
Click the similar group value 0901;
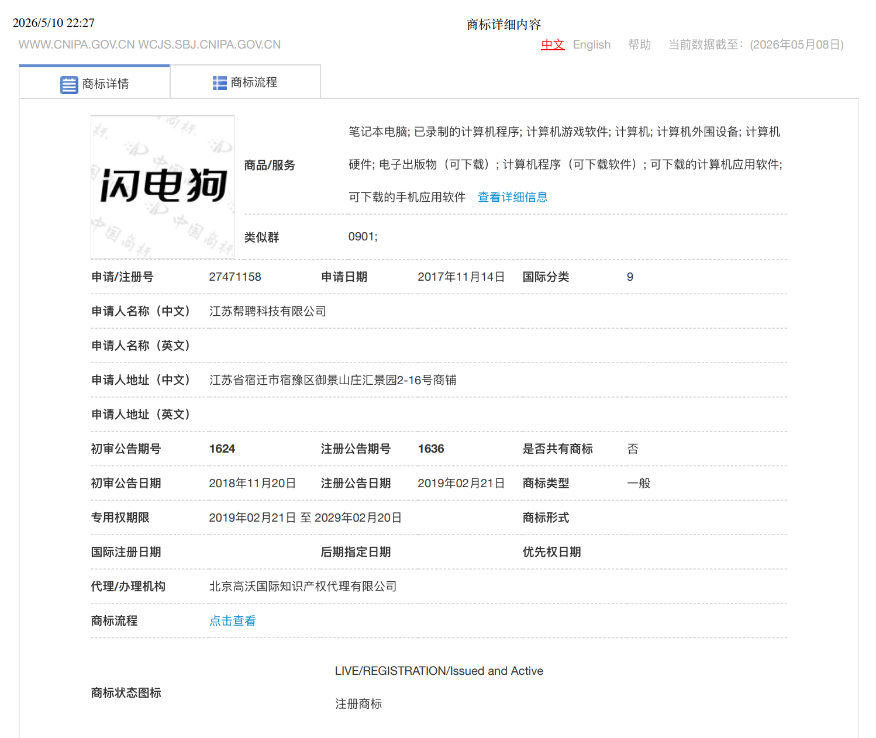click(363, 236)
